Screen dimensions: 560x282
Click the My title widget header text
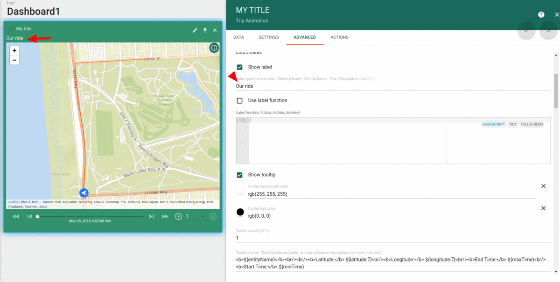coord(24,29)
